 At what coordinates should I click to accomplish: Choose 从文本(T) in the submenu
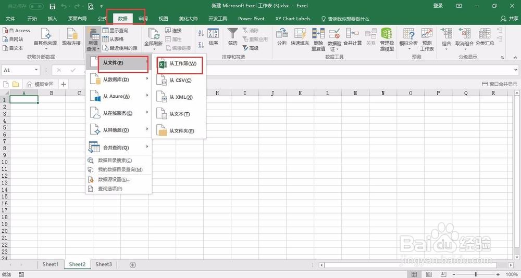click(179, 114)
